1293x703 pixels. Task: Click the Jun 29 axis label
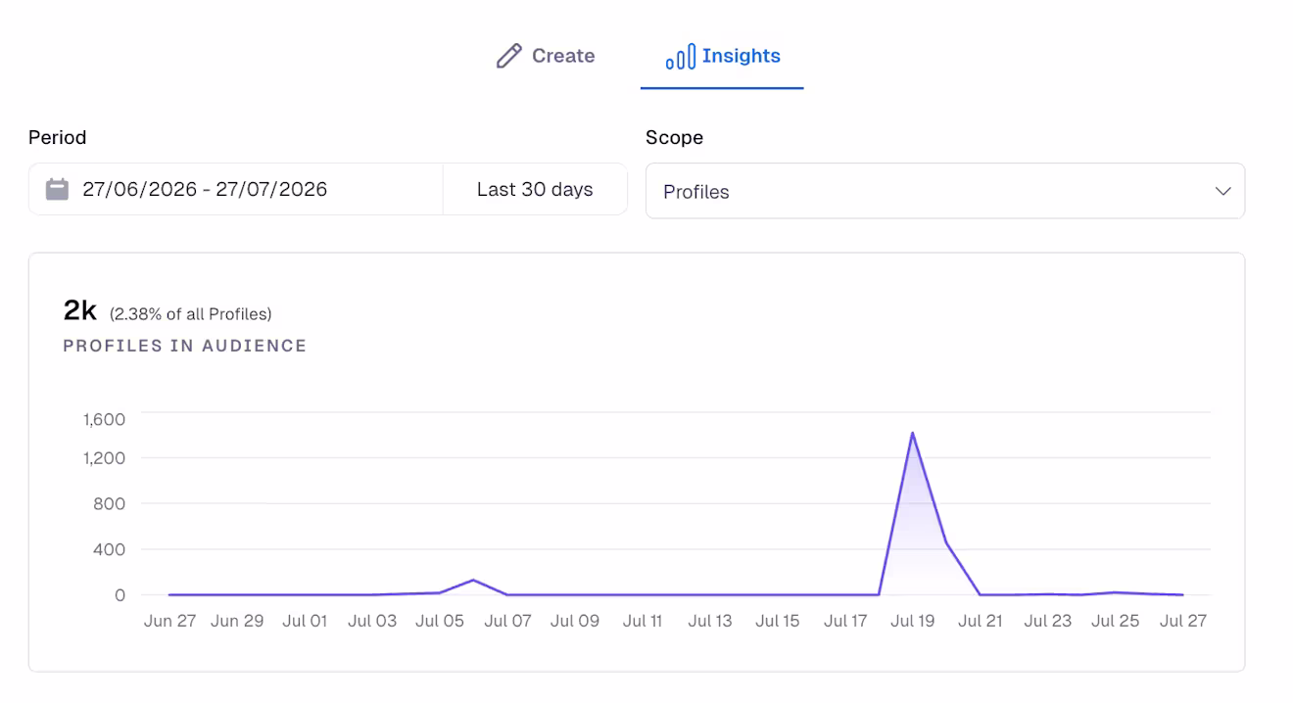[x=237, y=621]
